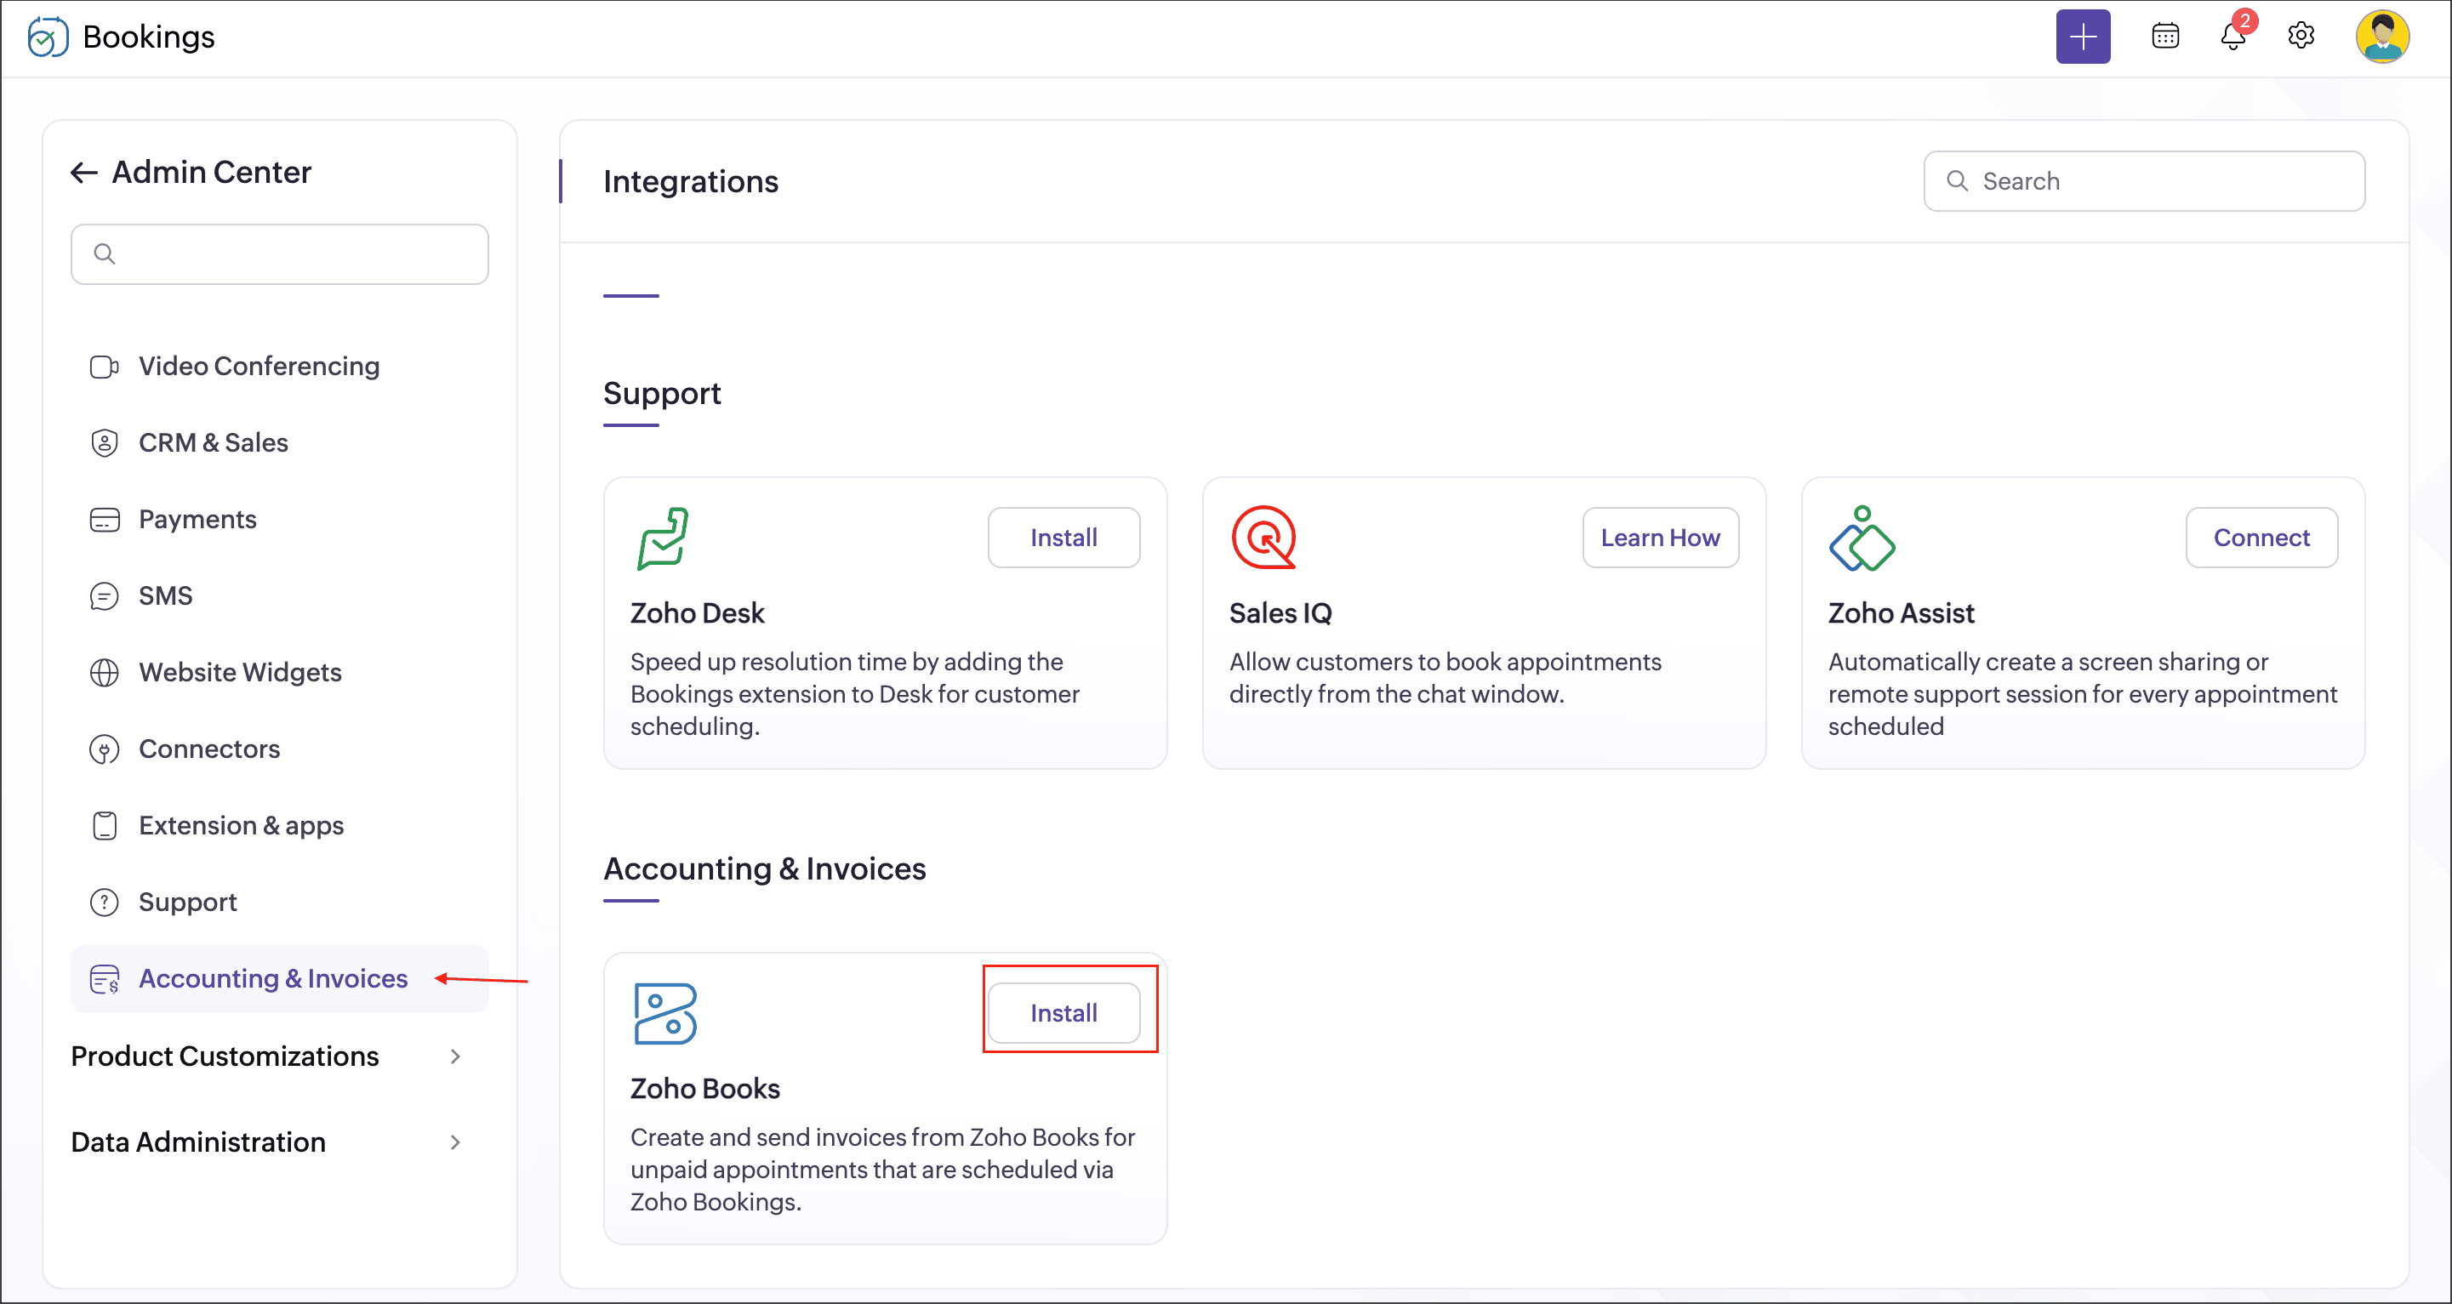
Task: Open the calendar icon in header
Action: [x=2164, y=37]
